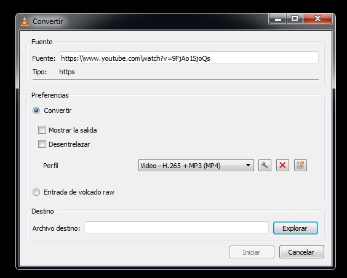
Task: Enable Mostrar la salida checkbox
Action: [42, 130]
